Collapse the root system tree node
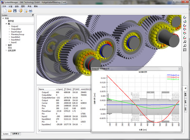The image size is (190, 140). 3,18
